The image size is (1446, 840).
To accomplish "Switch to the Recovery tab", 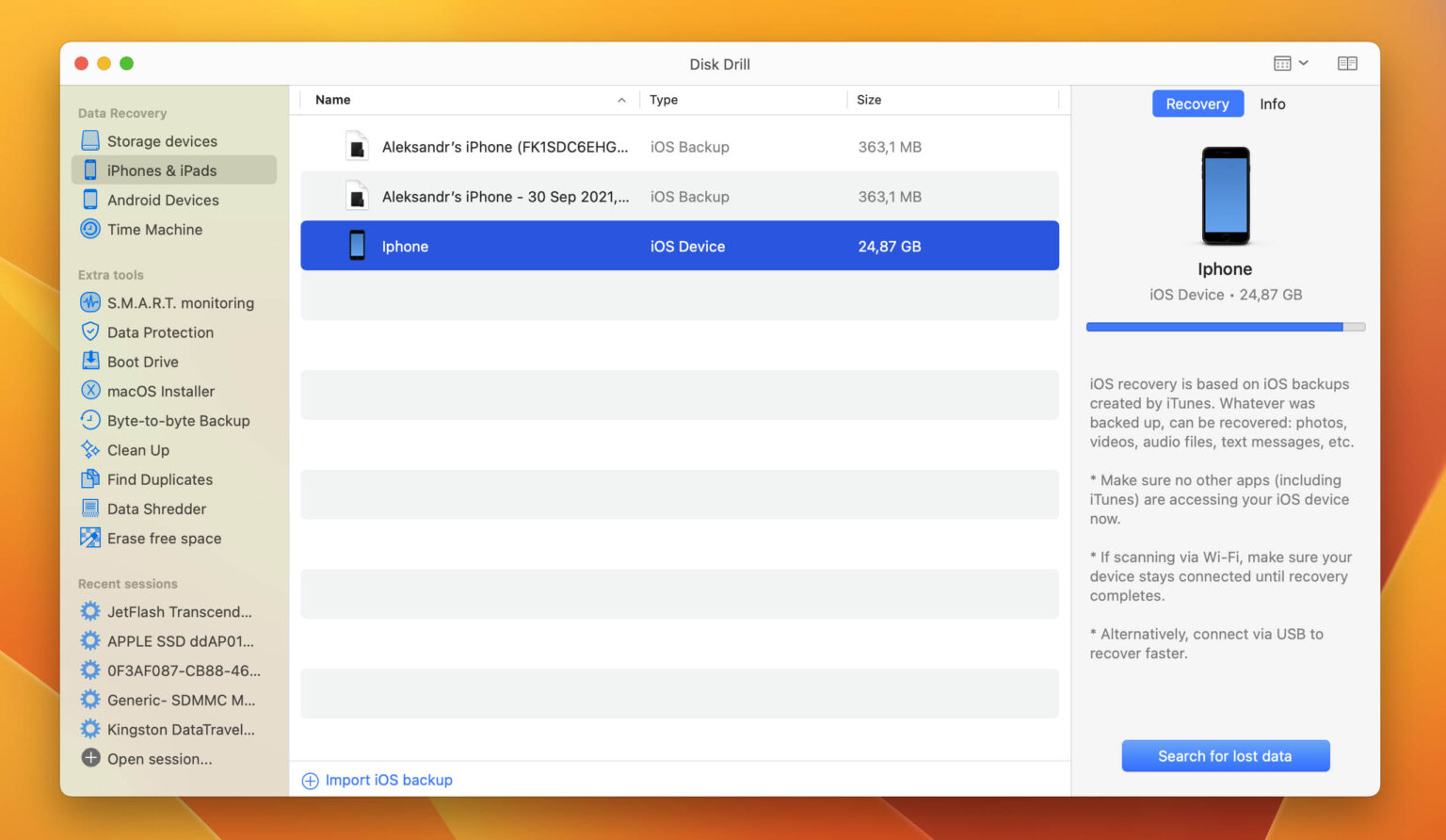I will [1197, 105].
